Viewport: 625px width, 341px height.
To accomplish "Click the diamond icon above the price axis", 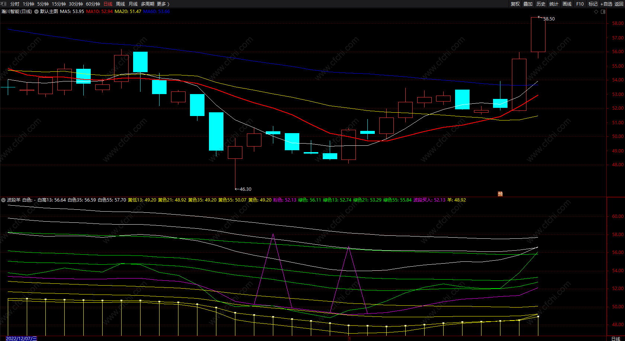I will [596, 12].
